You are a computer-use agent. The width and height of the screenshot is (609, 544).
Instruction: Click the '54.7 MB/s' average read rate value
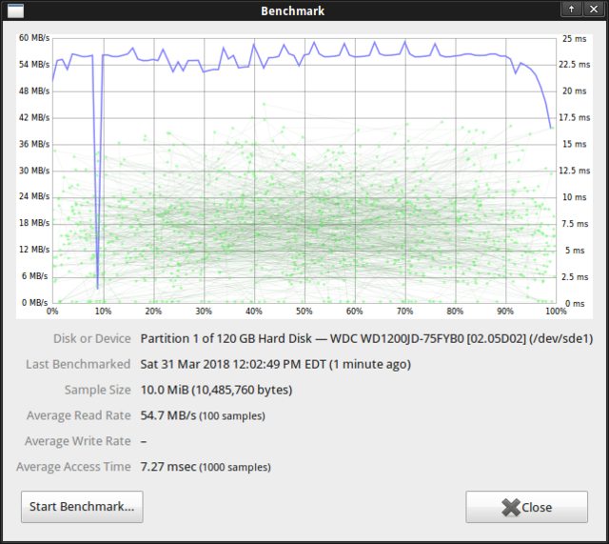click(168, 415)
